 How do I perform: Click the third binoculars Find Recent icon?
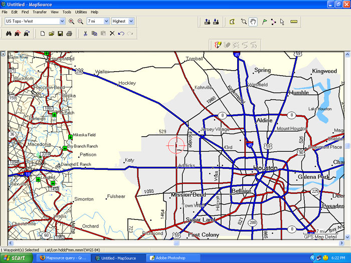coord(27,34)
